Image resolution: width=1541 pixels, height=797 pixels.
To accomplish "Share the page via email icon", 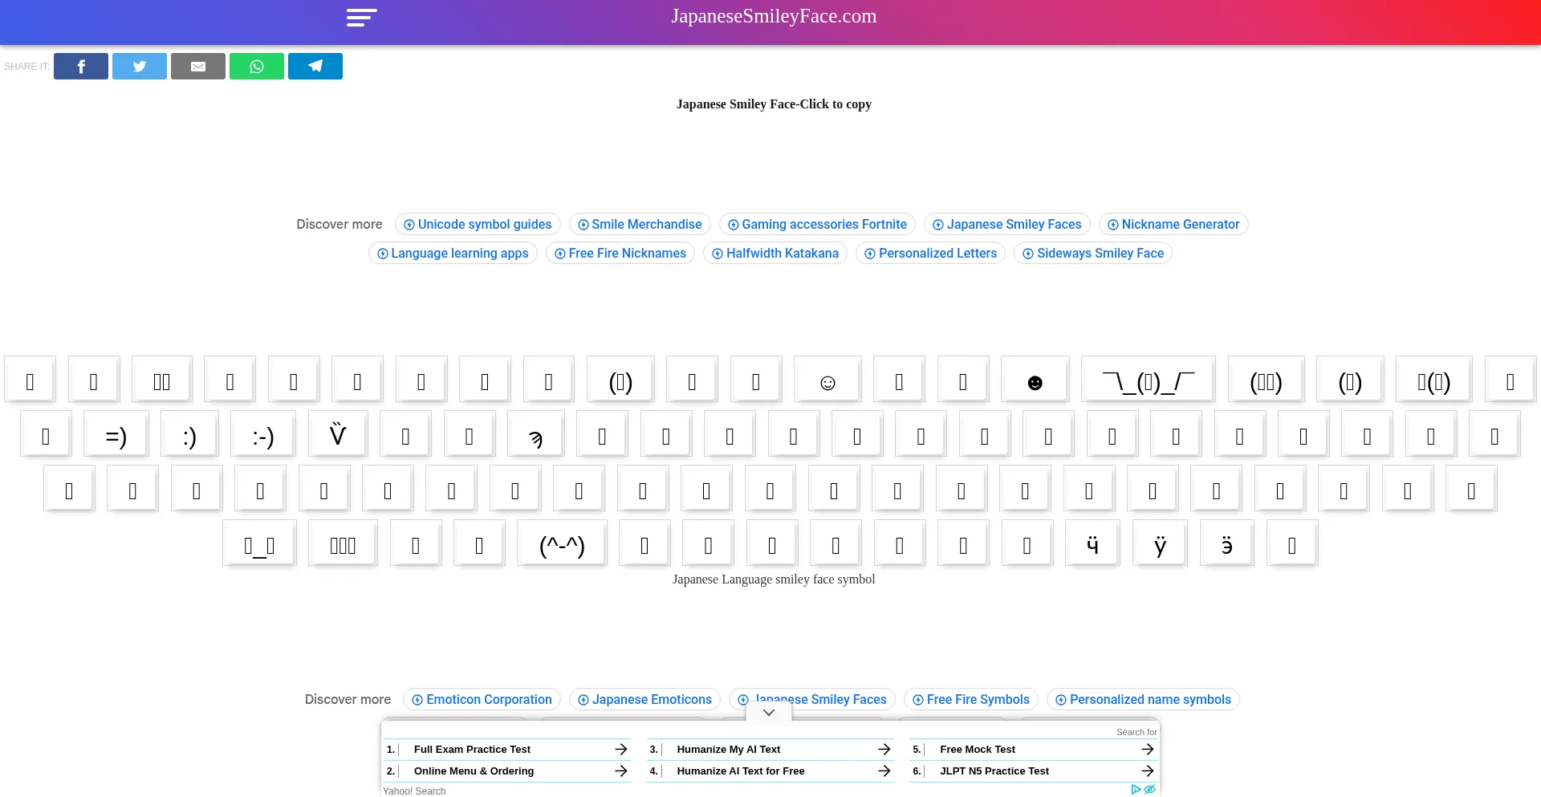I will [198, 67].
